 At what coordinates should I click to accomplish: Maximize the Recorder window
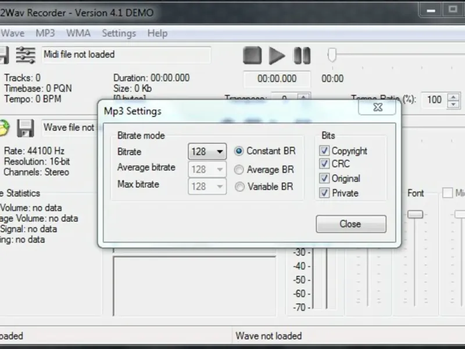[x=453, y=10]
